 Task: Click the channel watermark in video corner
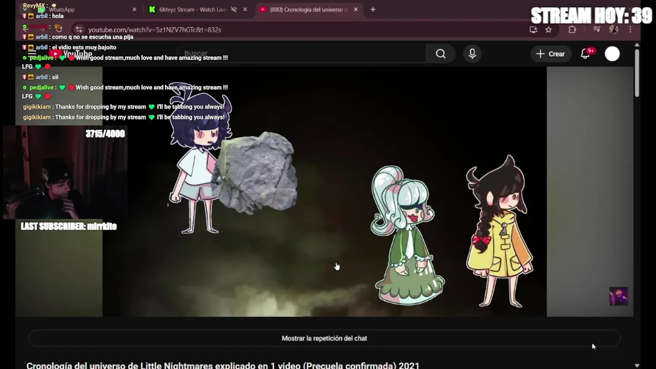(618, 296)
